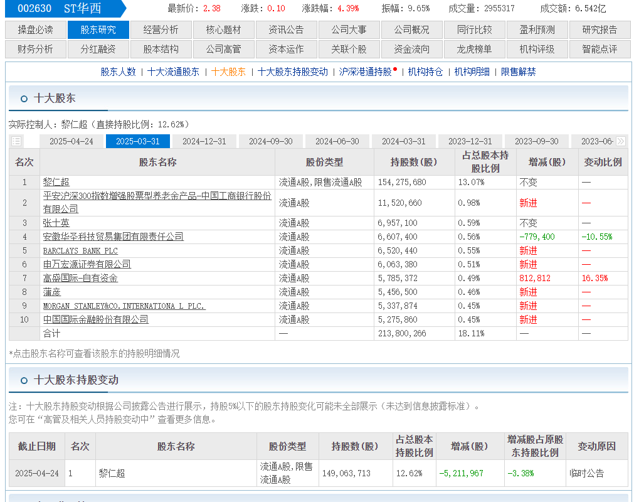Open the 股本结构 tab
This screenshot has width=634, height=502.
coord(161,49)
